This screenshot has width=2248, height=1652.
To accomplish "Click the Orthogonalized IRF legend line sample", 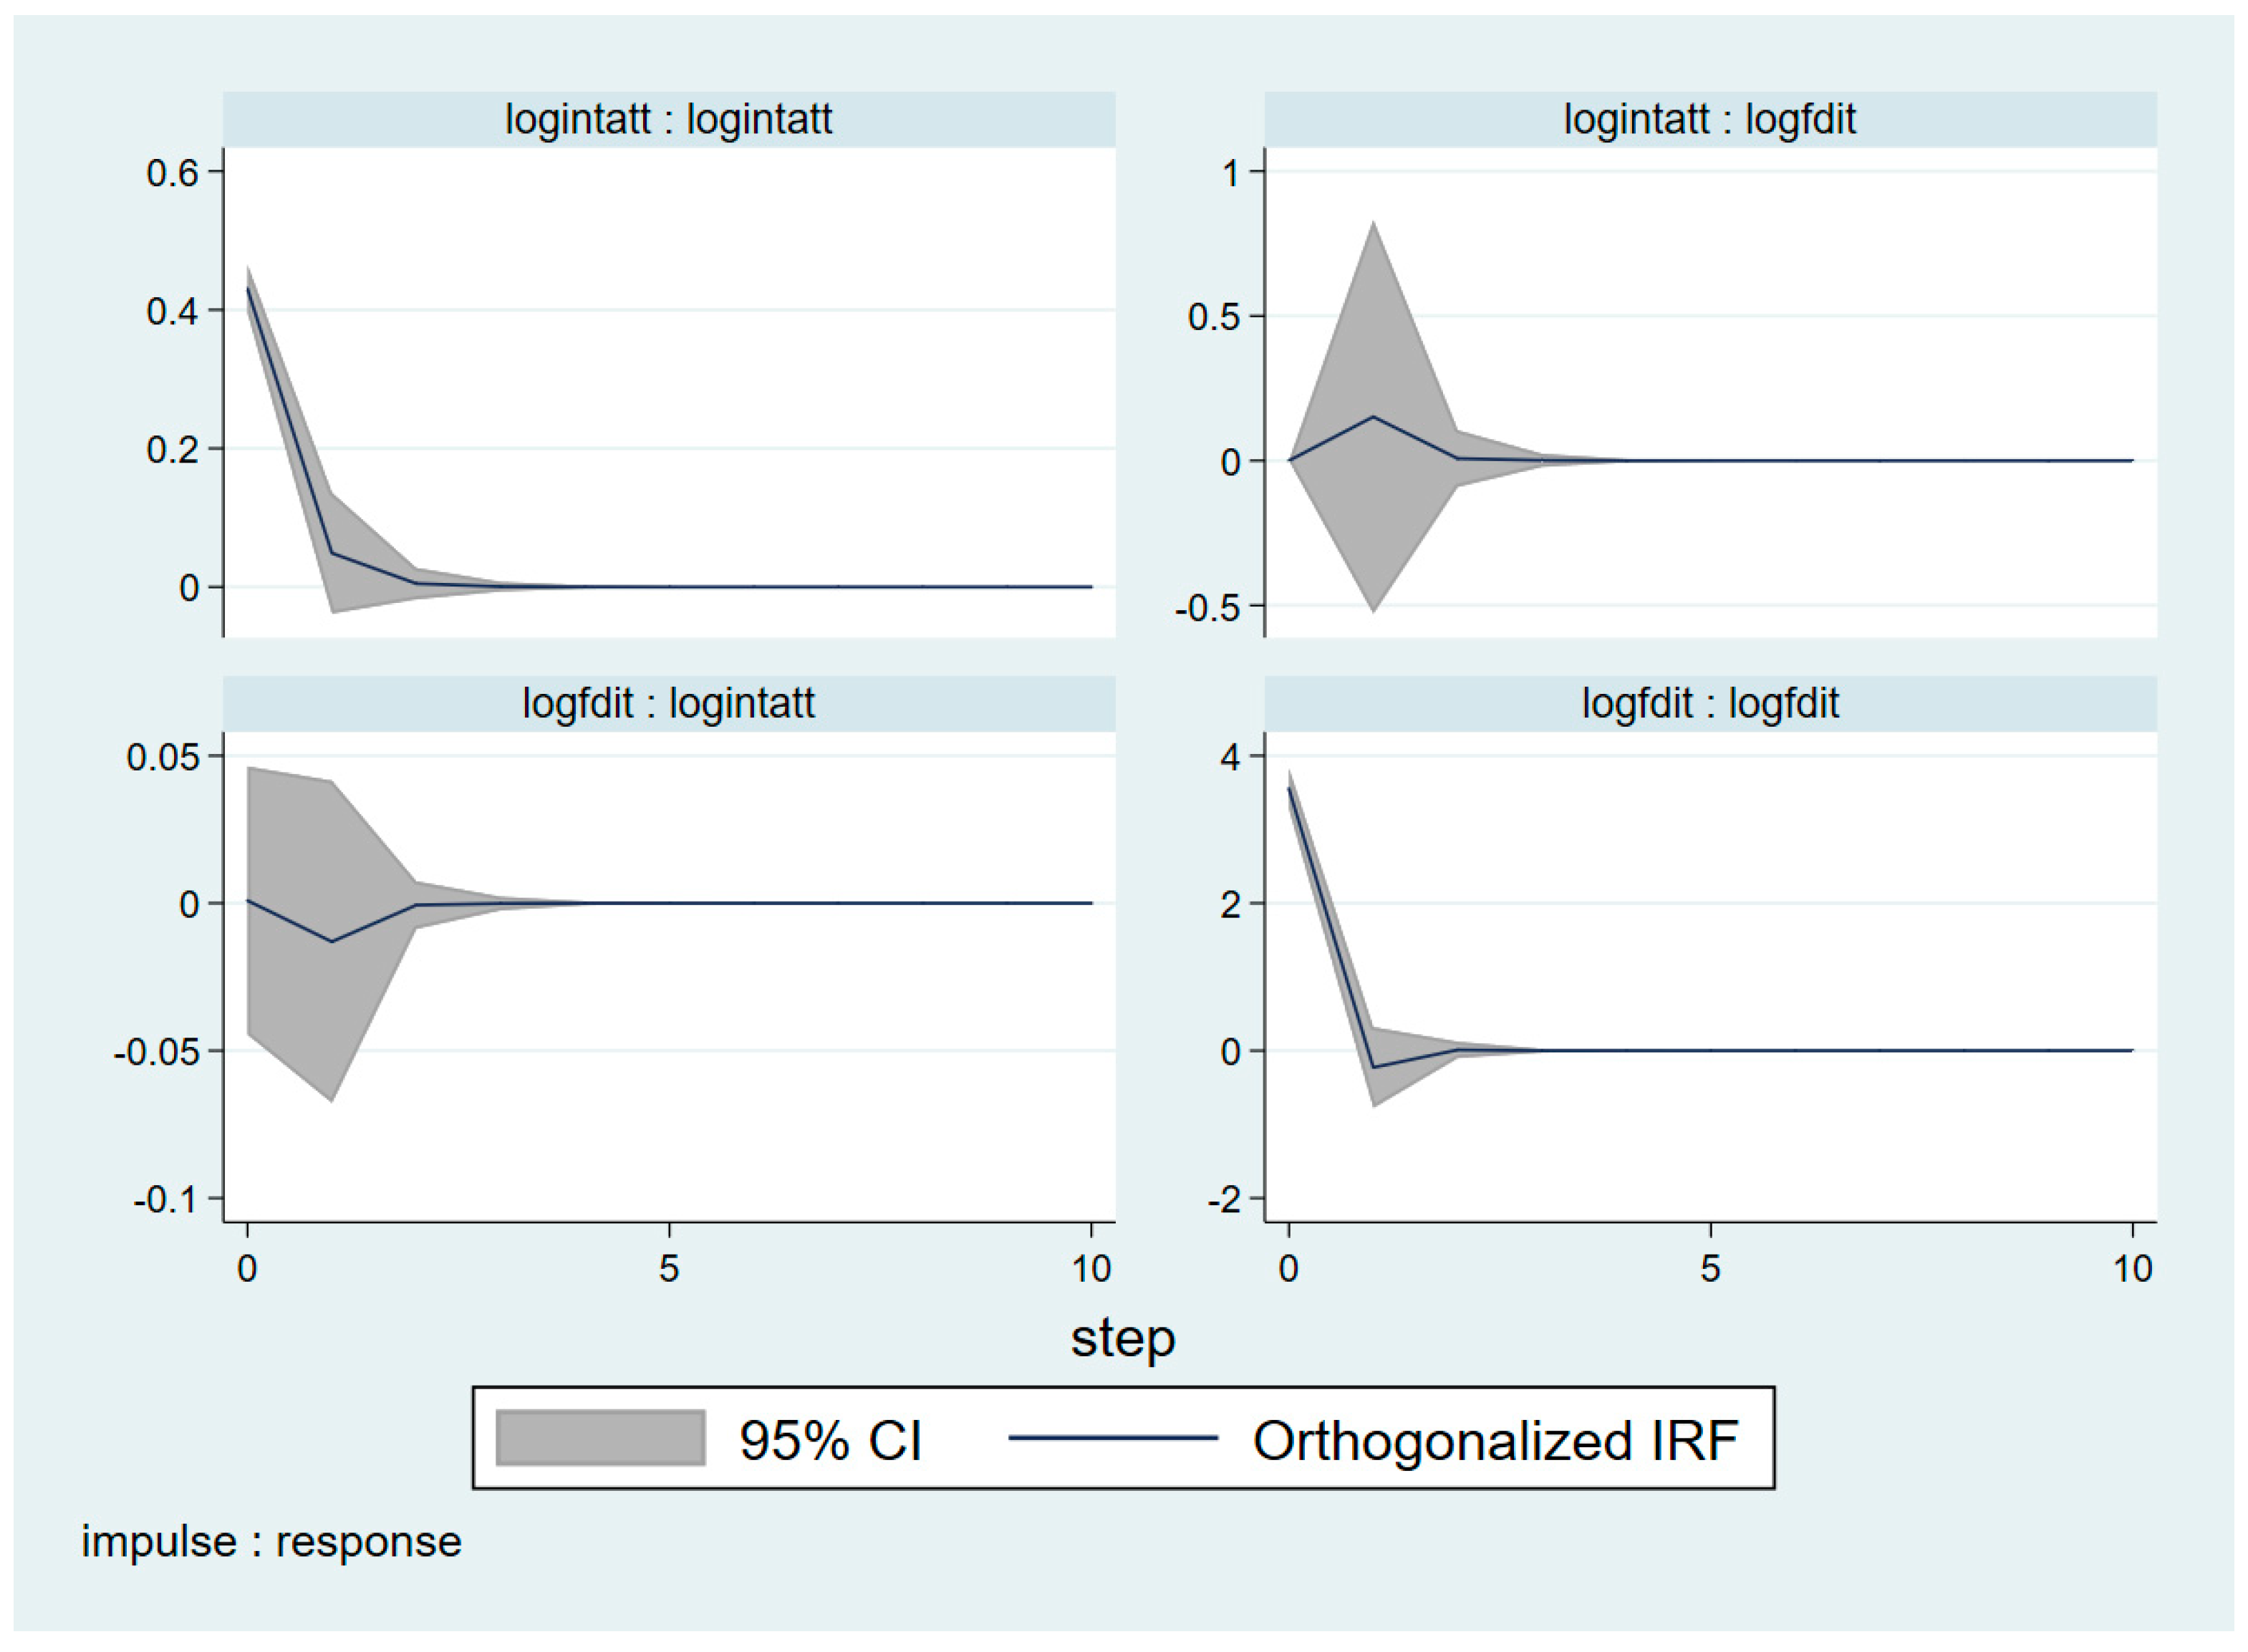I will [1112, 1438].
